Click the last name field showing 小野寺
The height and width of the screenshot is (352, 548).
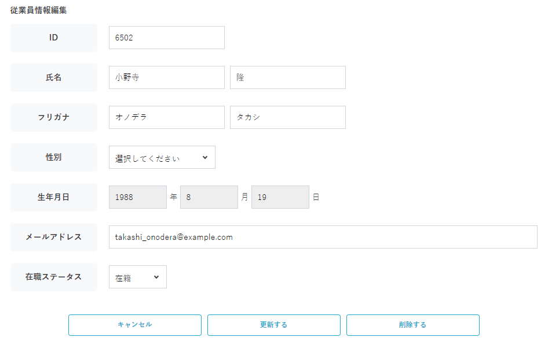click(166, 77)
